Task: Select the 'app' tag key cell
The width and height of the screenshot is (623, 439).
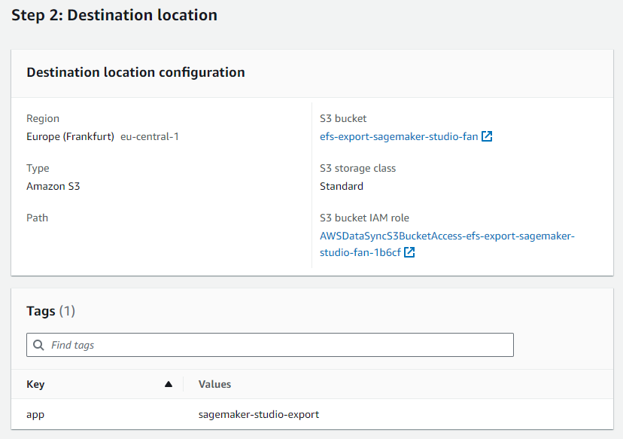Action: point(35,415)
